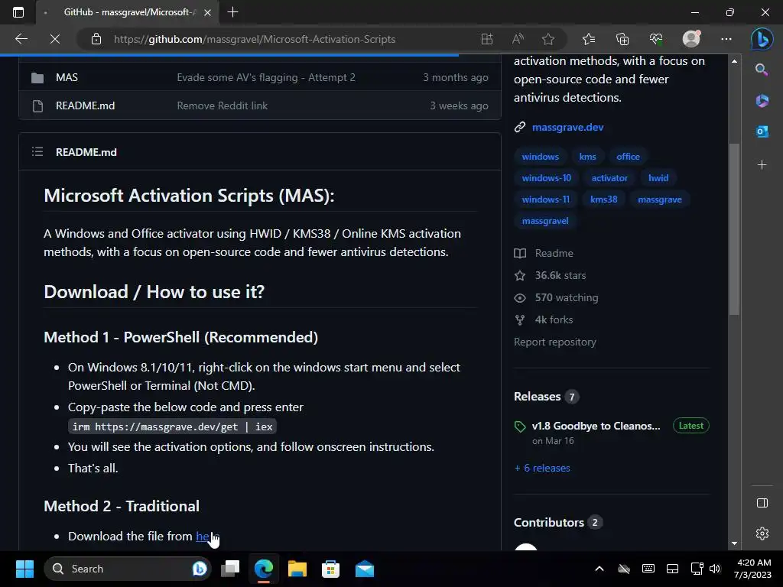
Task: Open File Explorer from taskbar
Action: click(x=297, y=569)
